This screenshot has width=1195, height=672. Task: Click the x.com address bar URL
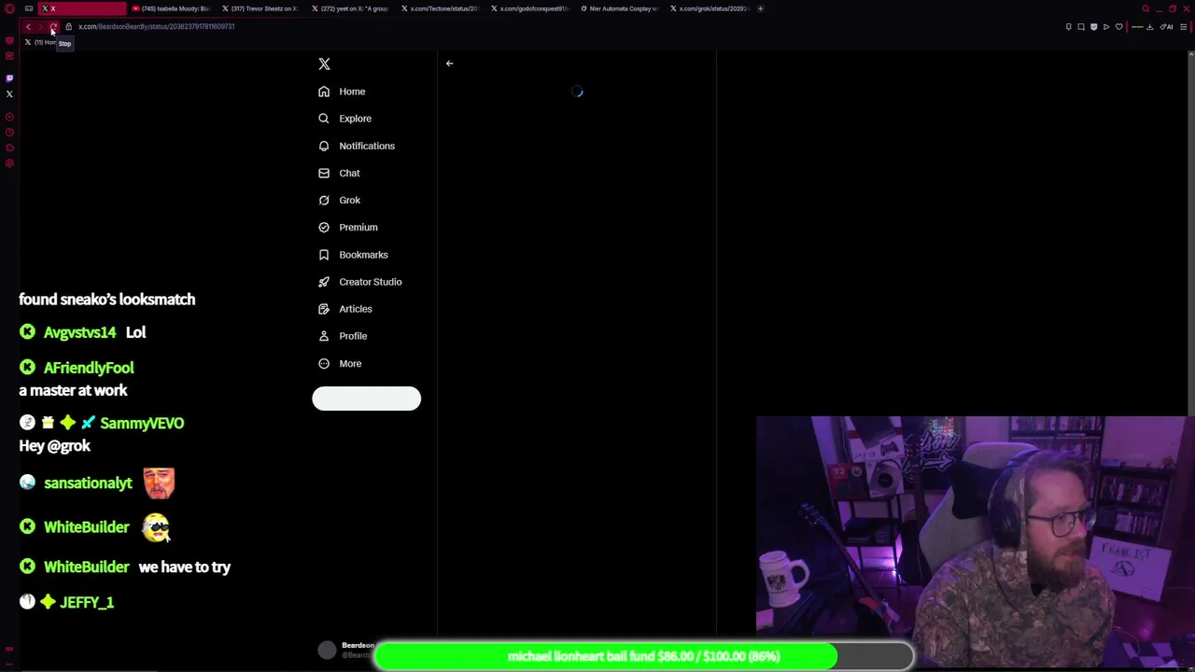pos(156,26)
